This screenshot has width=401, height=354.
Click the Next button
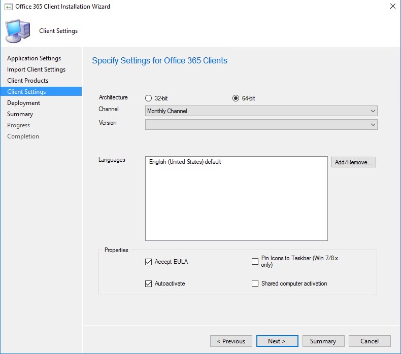pos(277,341)
